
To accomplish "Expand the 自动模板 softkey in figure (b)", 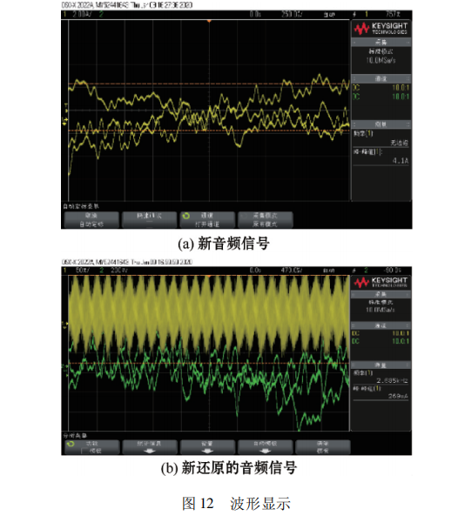I will coord(266,447).
